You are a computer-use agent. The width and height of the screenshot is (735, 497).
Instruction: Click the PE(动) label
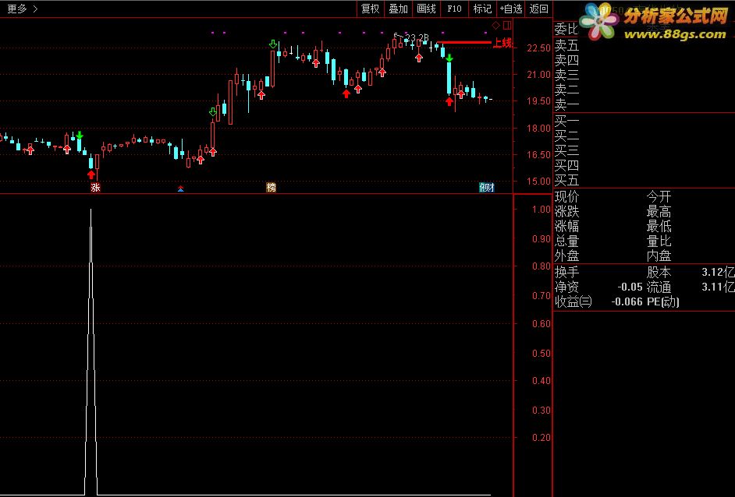point(662,301)
